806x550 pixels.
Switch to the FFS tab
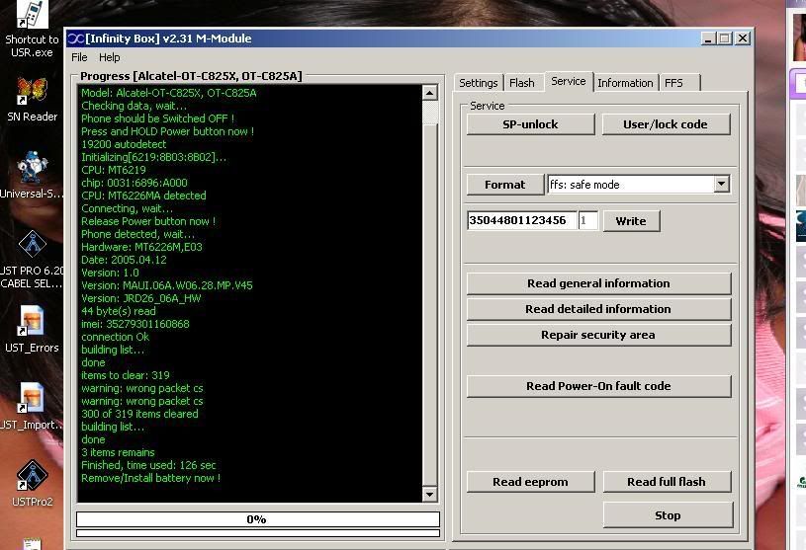coord(673,83)
